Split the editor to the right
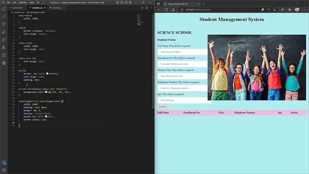Viewport: 309px width, 174px height. pyautogui.click(x=147, y=8)
